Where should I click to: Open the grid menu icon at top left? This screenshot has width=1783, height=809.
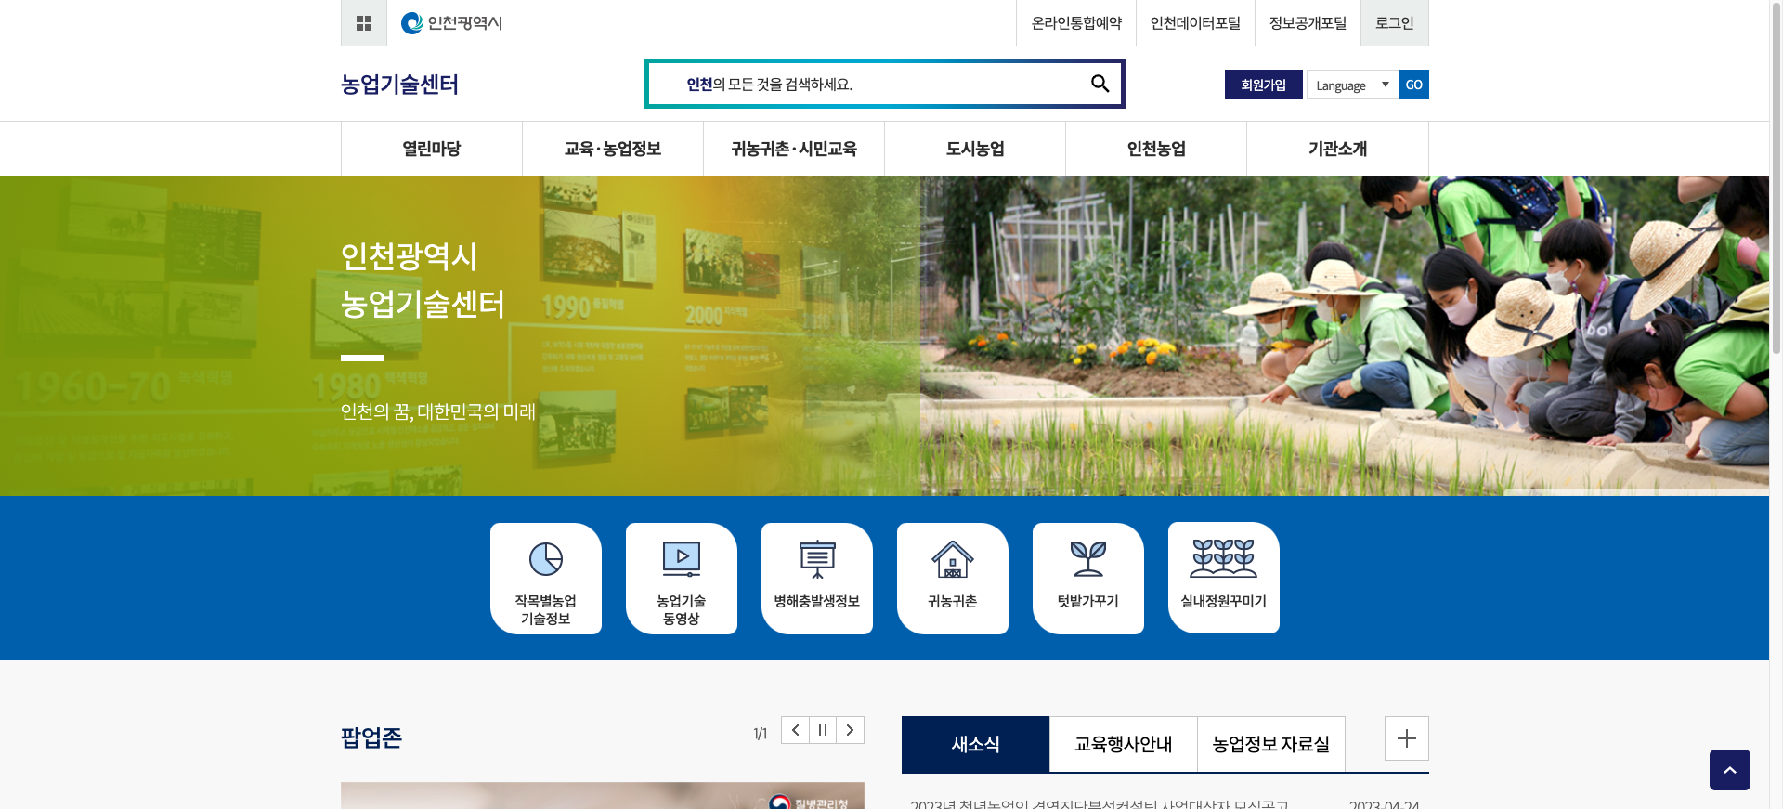coord(364,23)
